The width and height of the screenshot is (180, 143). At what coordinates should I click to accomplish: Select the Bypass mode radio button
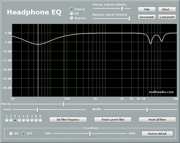(x=71, y=18)
